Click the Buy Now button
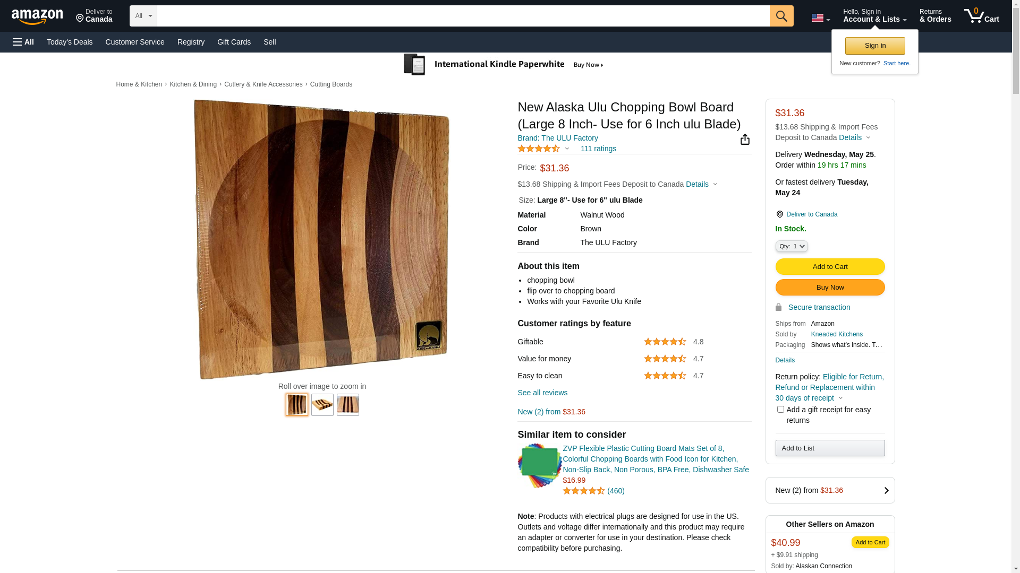The width and height of the screenshot is (1020, 573). tap(830, 288)
